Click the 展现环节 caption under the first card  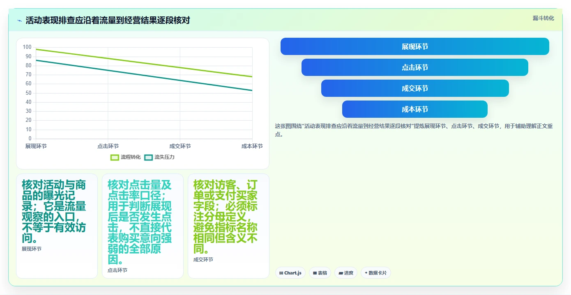(32, 249)
